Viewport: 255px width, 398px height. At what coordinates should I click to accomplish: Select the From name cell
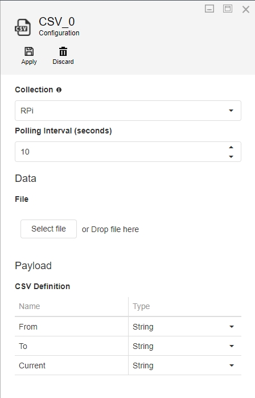[72, 327]
